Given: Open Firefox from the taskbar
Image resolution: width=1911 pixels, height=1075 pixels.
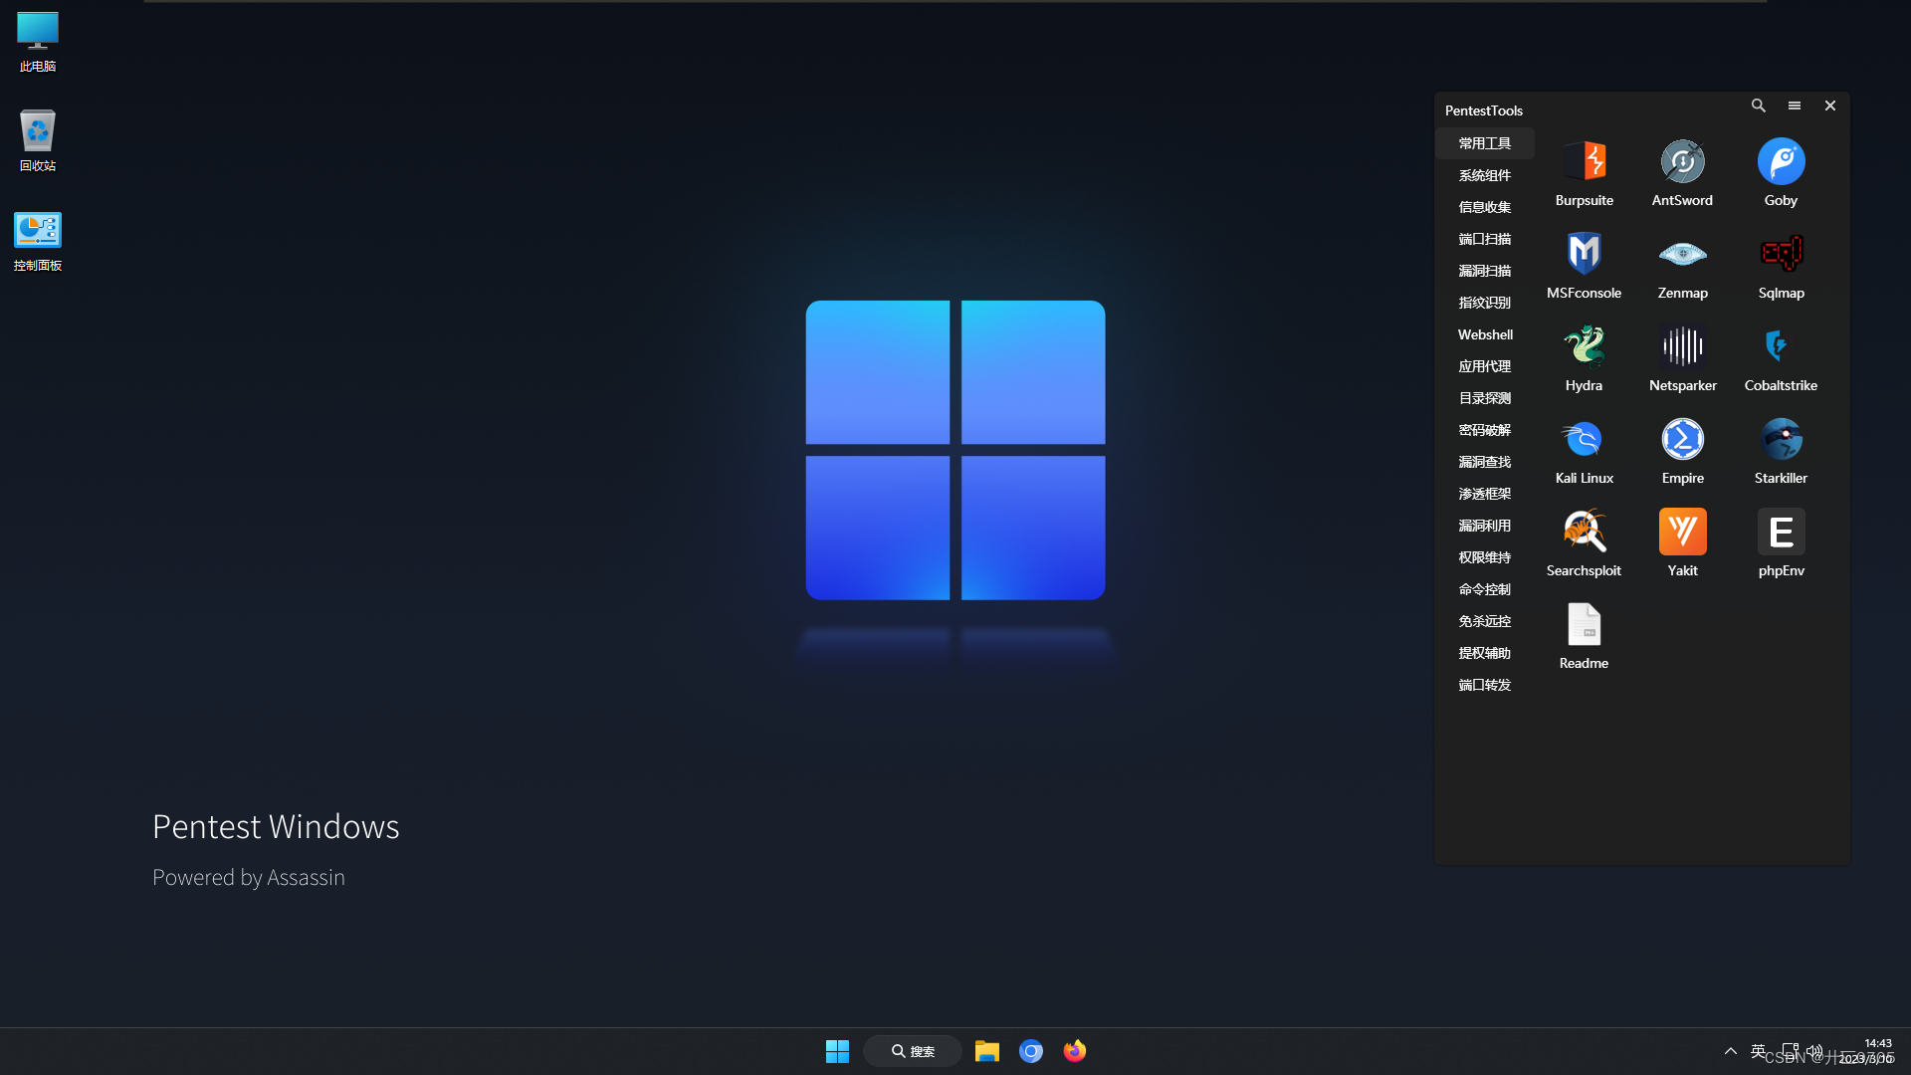Looking at the screenshot, I should (x=1074, y=1051).
